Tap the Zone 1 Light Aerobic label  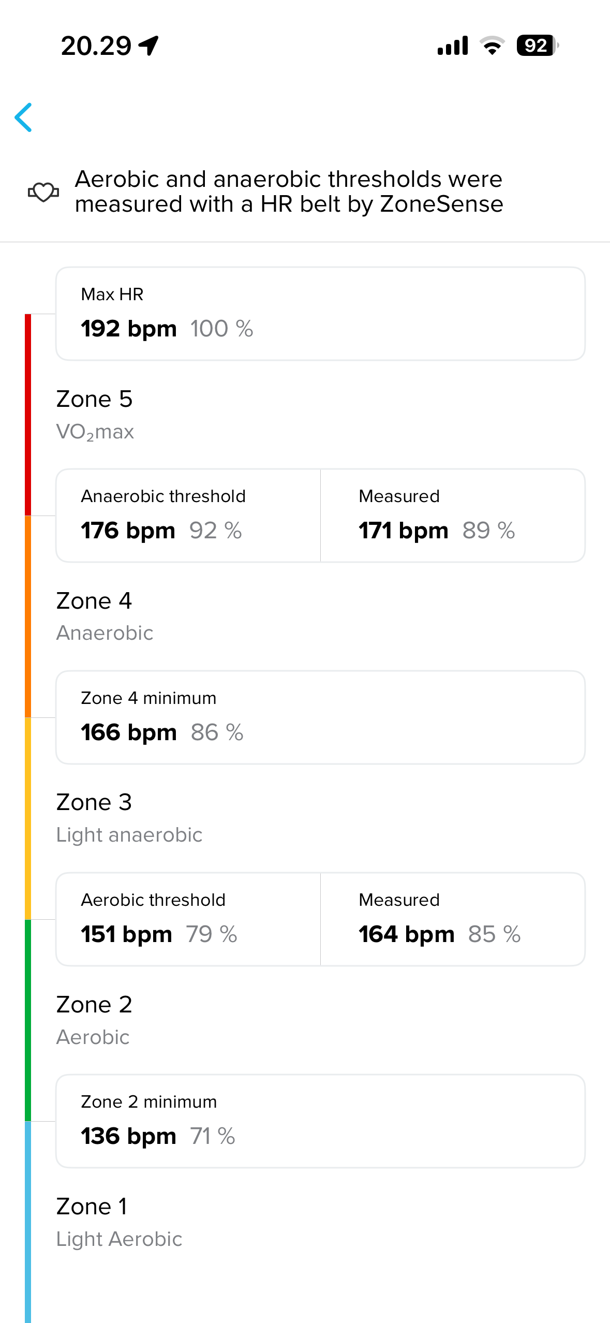point(119,1222)
